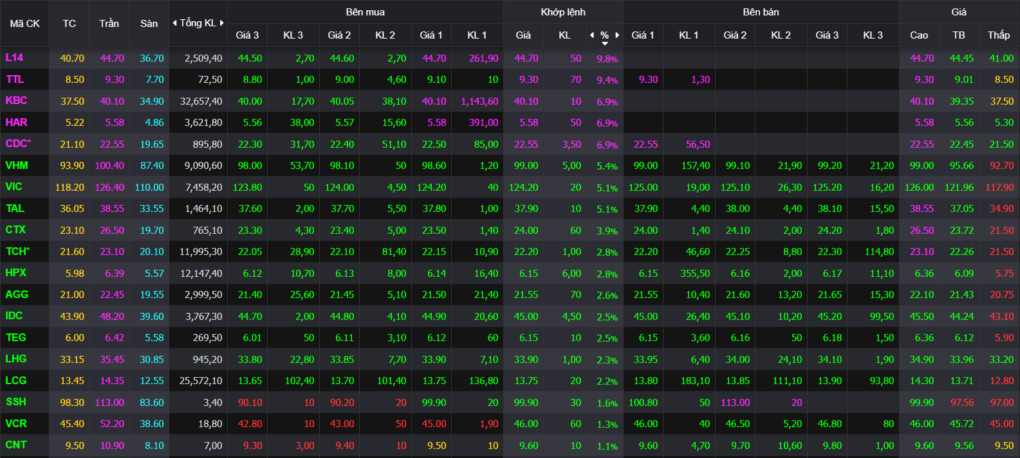
Task: Click LCG total volume 25,572,10
Action: [201, 381]
